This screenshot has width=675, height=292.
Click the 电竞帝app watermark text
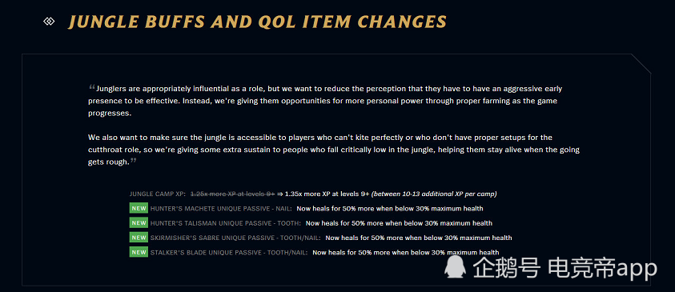tap(602, 269)
